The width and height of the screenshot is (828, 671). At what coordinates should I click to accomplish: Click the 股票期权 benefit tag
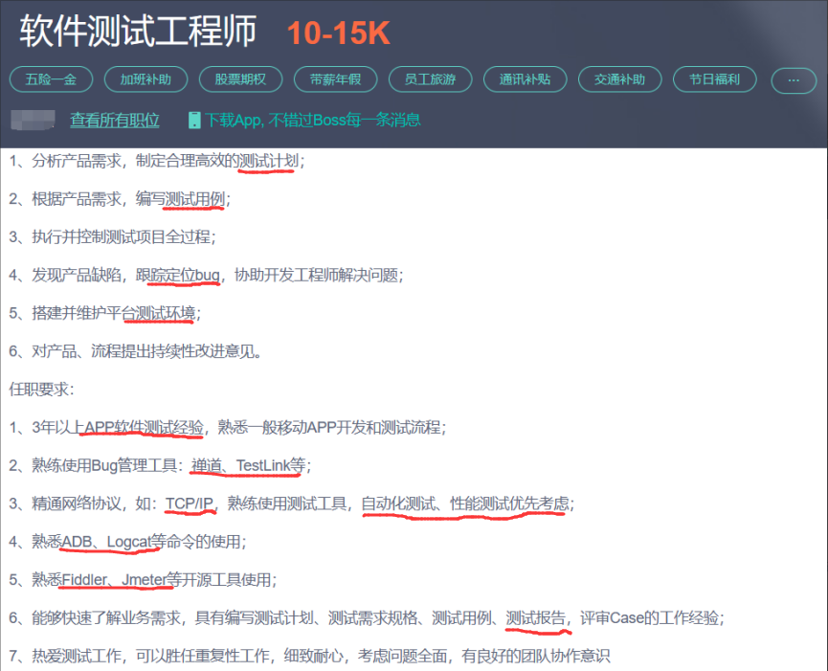coord(239,80)
